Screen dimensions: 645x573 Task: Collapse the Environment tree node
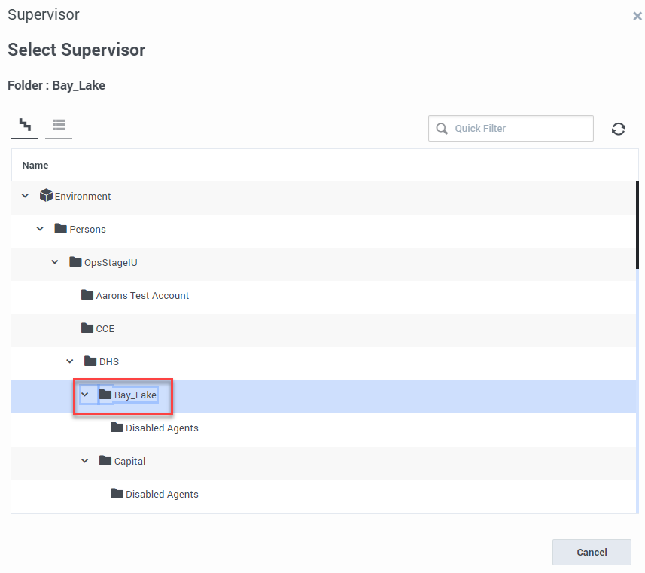[x=25, y=196]
